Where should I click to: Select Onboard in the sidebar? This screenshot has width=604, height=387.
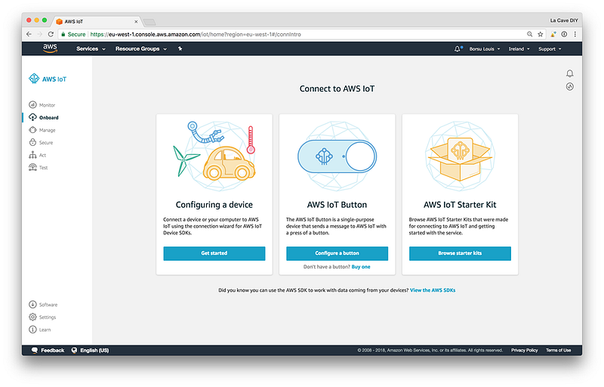point(49,118)
